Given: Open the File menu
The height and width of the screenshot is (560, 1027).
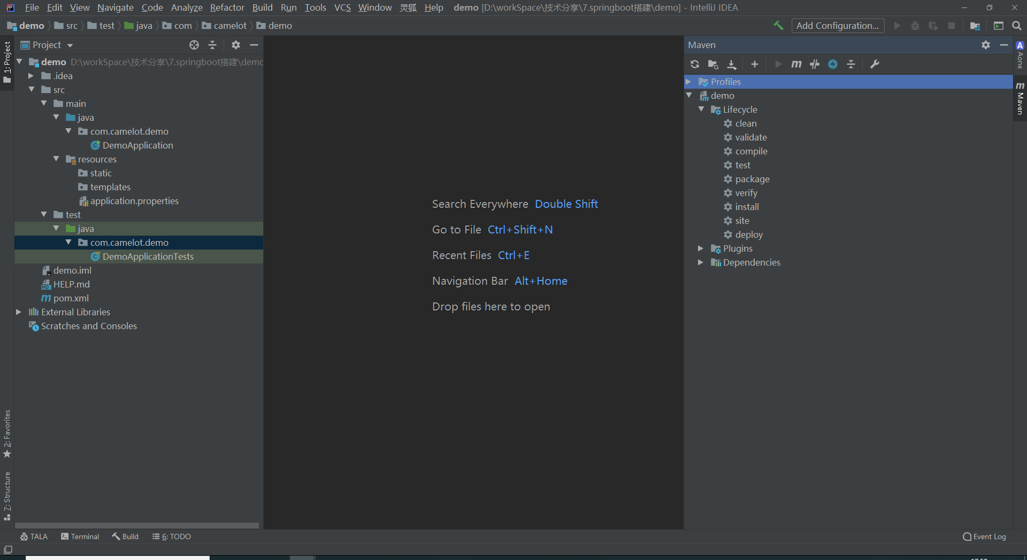Looking at the screenshot, I should pos(32,7).
